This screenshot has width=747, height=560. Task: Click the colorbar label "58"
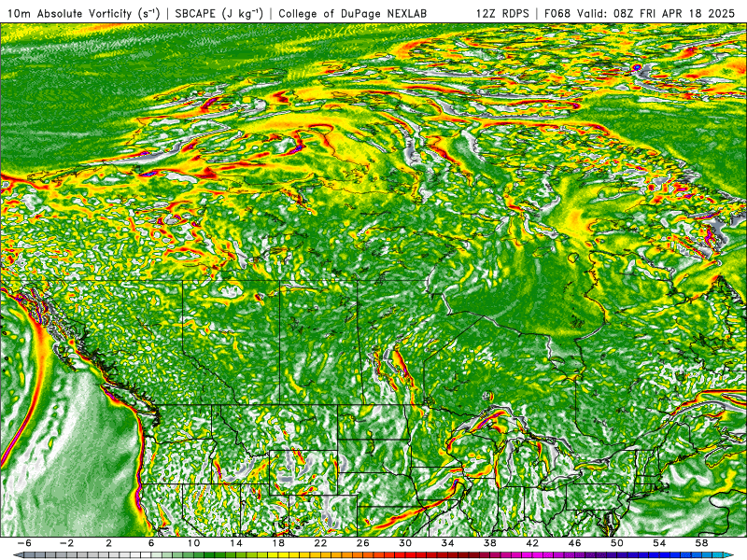[x=701, y=543]
